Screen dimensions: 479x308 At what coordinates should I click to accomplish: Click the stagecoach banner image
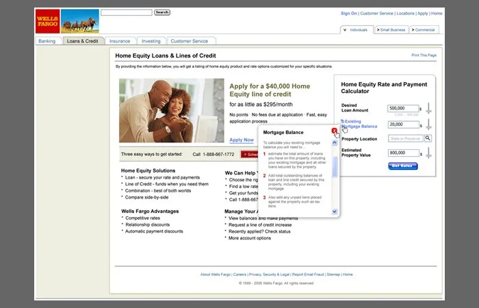80,21
